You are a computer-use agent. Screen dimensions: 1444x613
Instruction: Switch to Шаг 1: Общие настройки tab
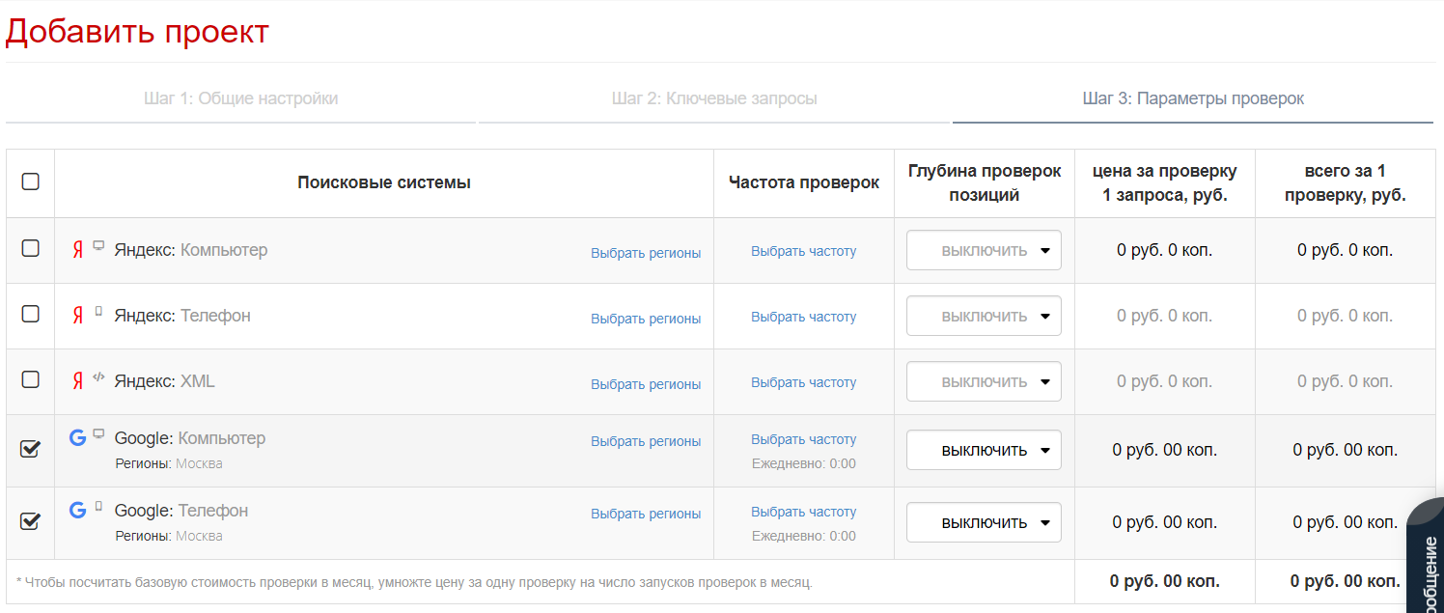click(241, 98)
